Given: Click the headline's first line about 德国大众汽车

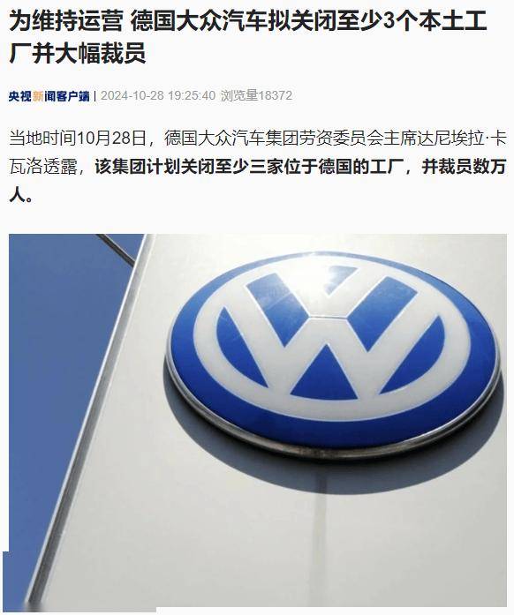Looking at the screenshot, I should pos(248,21).
